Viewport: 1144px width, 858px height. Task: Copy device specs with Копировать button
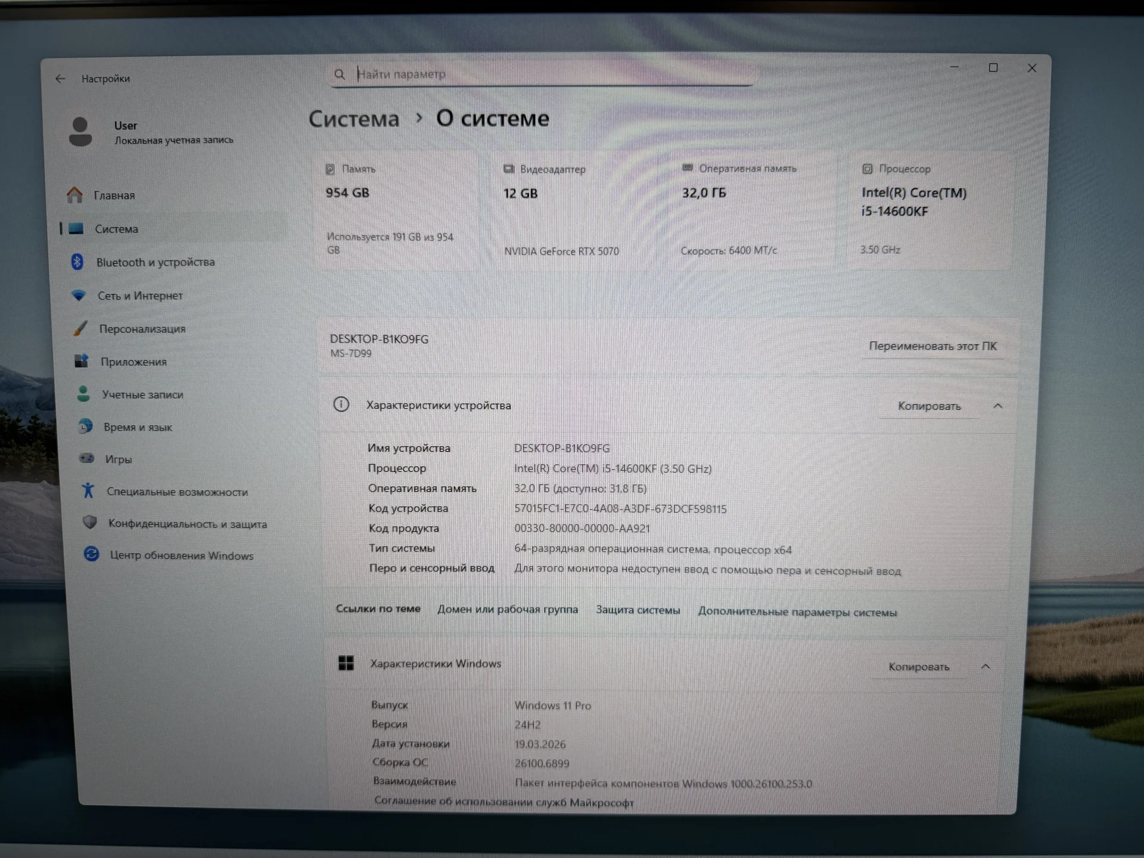929,406
